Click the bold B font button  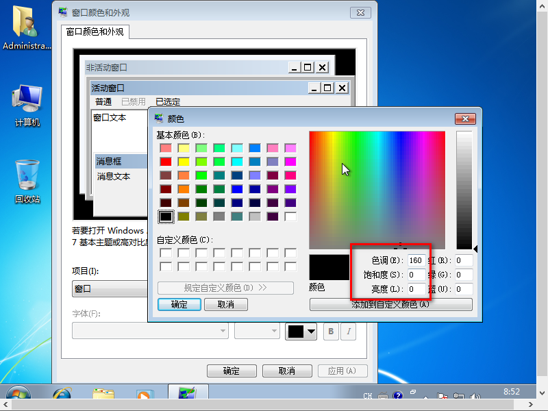tap(331, 332)
